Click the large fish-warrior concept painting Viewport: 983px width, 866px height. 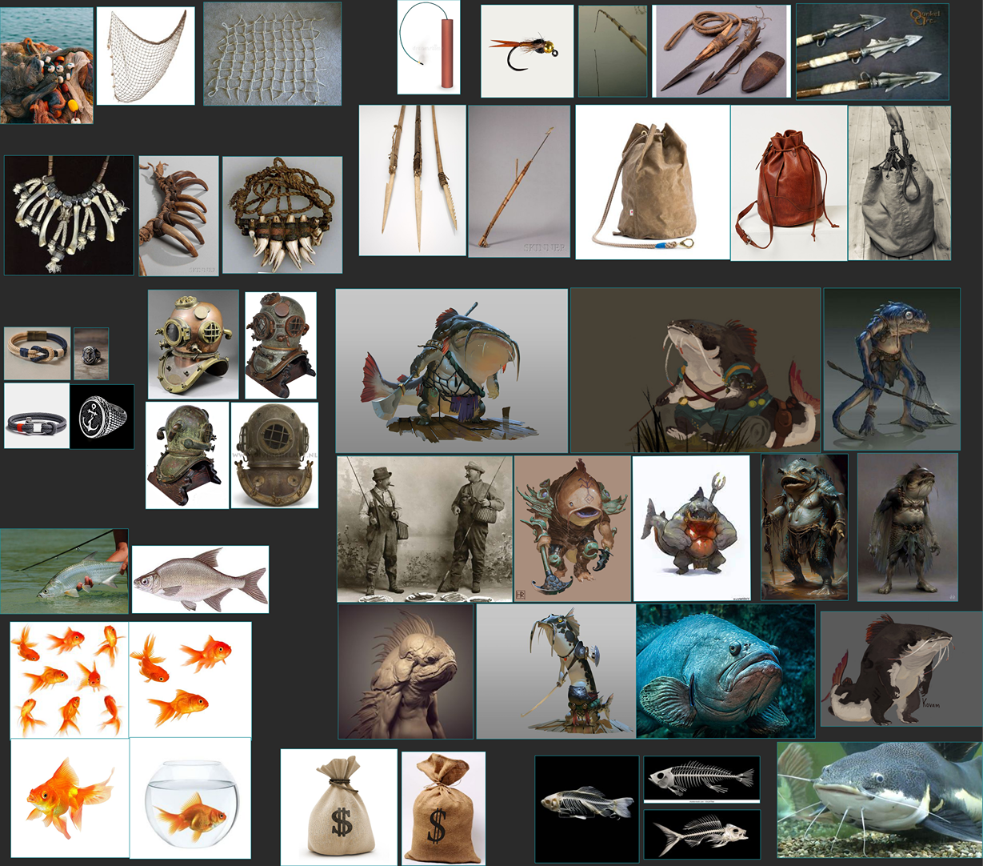[x=452, y=368]
